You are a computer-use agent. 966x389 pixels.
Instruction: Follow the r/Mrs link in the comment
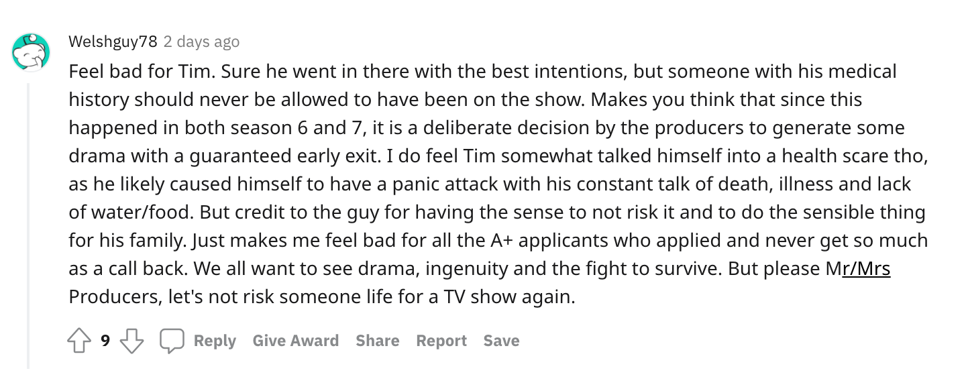tap(866, 268)
